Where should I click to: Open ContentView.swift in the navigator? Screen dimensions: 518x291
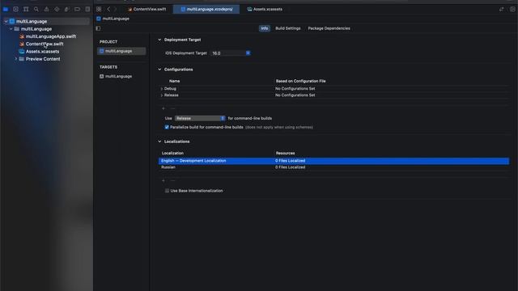[45, 44]
